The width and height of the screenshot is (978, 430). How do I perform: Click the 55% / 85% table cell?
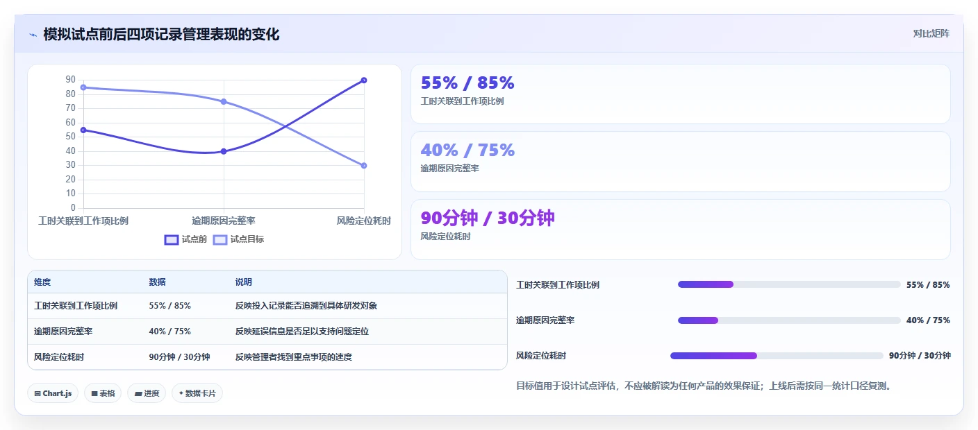click(x=169, y=306)
